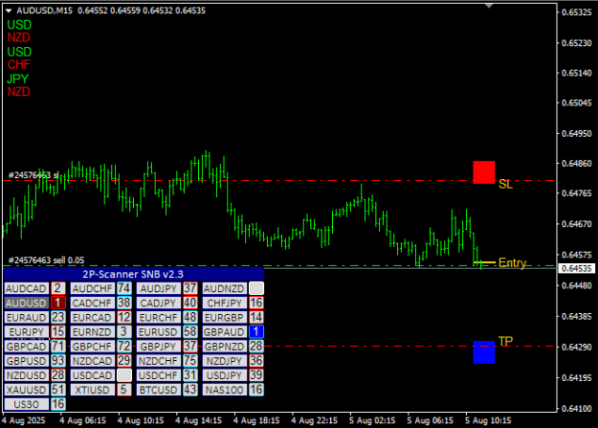Select the red SL square marker
598x428 pixels.
484,172
